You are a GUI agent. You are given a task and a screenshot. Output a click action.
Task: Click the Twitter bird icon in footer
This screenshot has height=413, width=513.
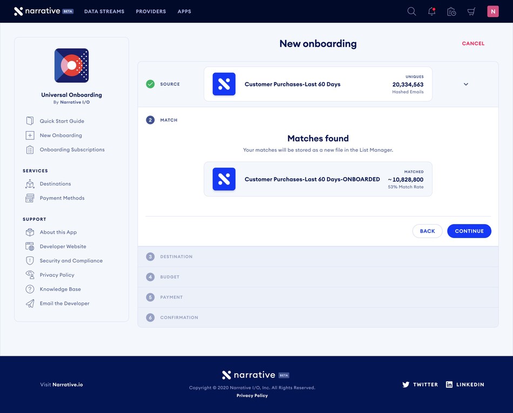(x=406, y=384)
